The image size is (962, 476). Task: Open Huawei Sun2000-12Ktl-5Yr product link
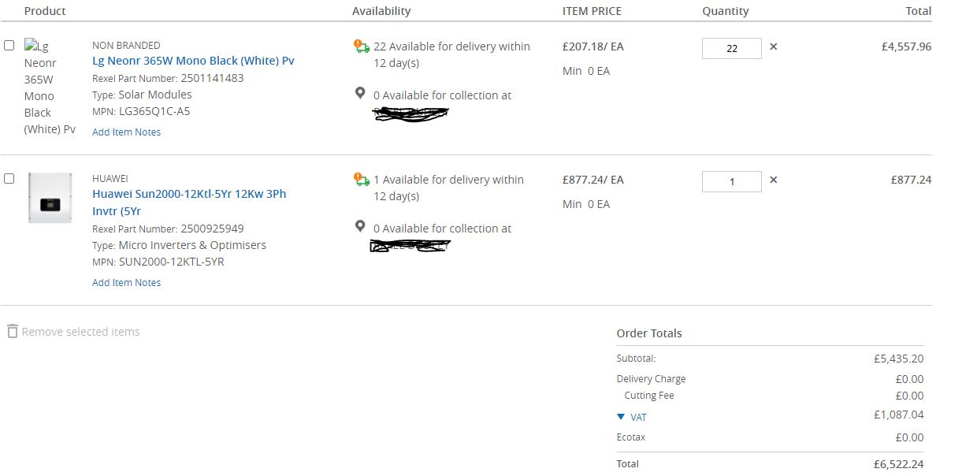point(189,194)
